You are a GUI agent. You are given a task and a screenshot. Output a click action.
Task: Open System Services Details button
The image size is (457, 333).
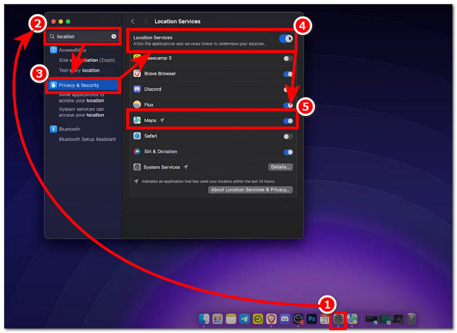point(280,167)
